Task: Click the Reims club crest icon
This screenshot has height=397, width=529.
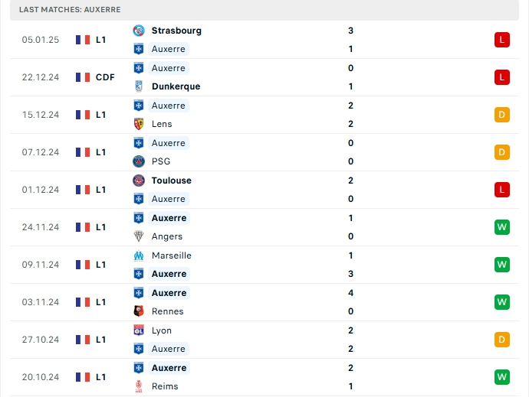Action: (x=139, y=386)
